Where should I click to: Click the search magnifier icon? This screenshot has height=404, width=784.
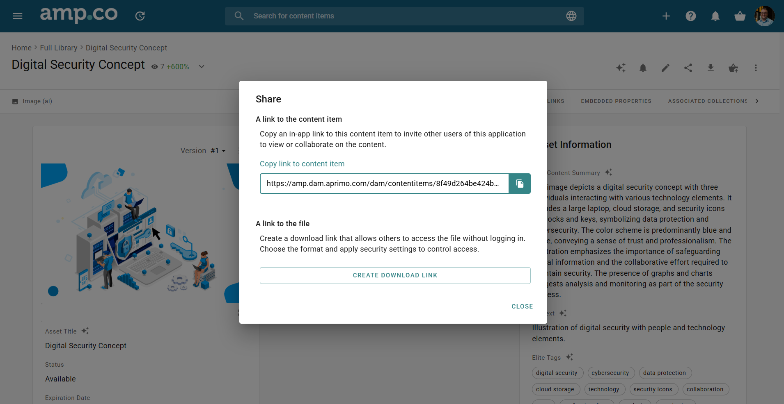239,16
